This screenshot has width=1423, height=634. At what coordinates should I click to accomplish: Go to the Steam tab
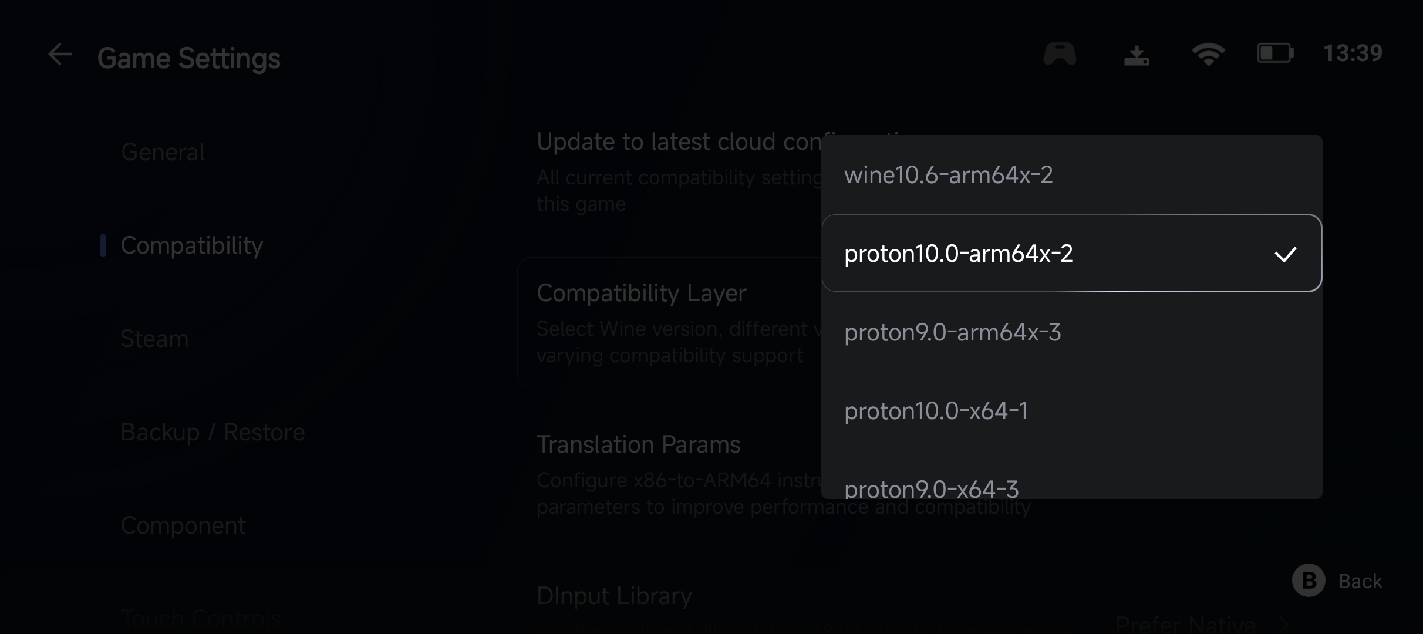pos(154,339)
